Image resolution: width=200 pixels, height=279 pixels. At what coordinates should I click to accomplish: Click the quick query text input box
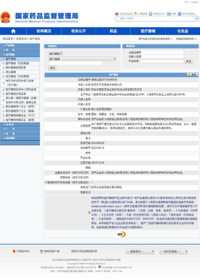(76, 63)
